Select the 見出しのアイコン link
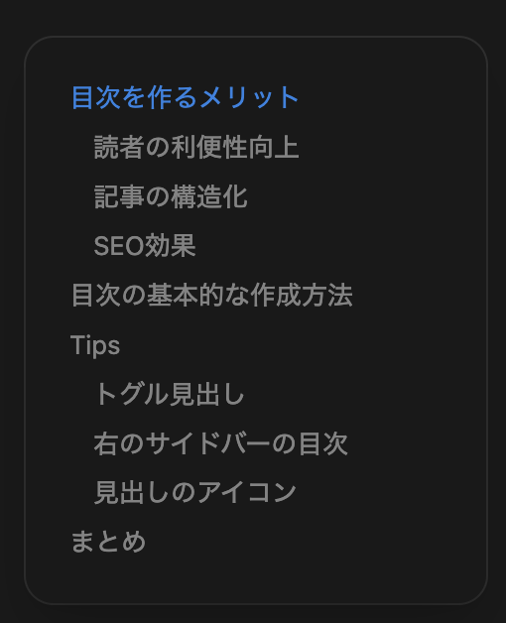 (x=195, y=493)
